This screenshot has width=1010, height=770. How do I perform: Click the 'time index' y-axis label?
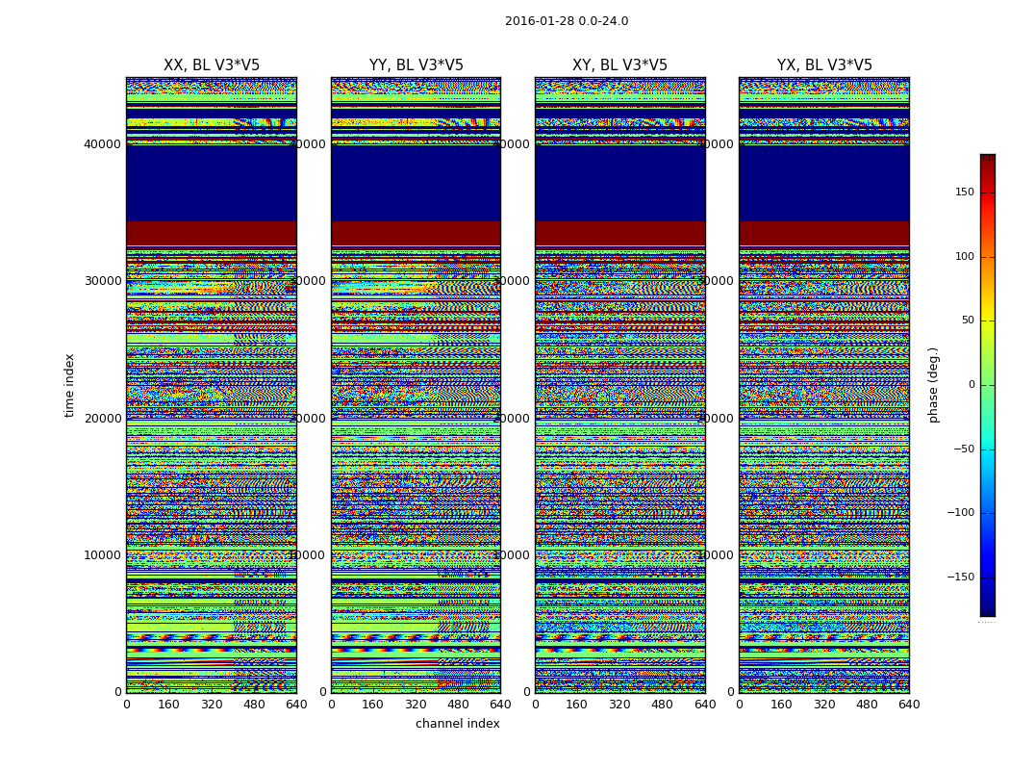point(69,385)
